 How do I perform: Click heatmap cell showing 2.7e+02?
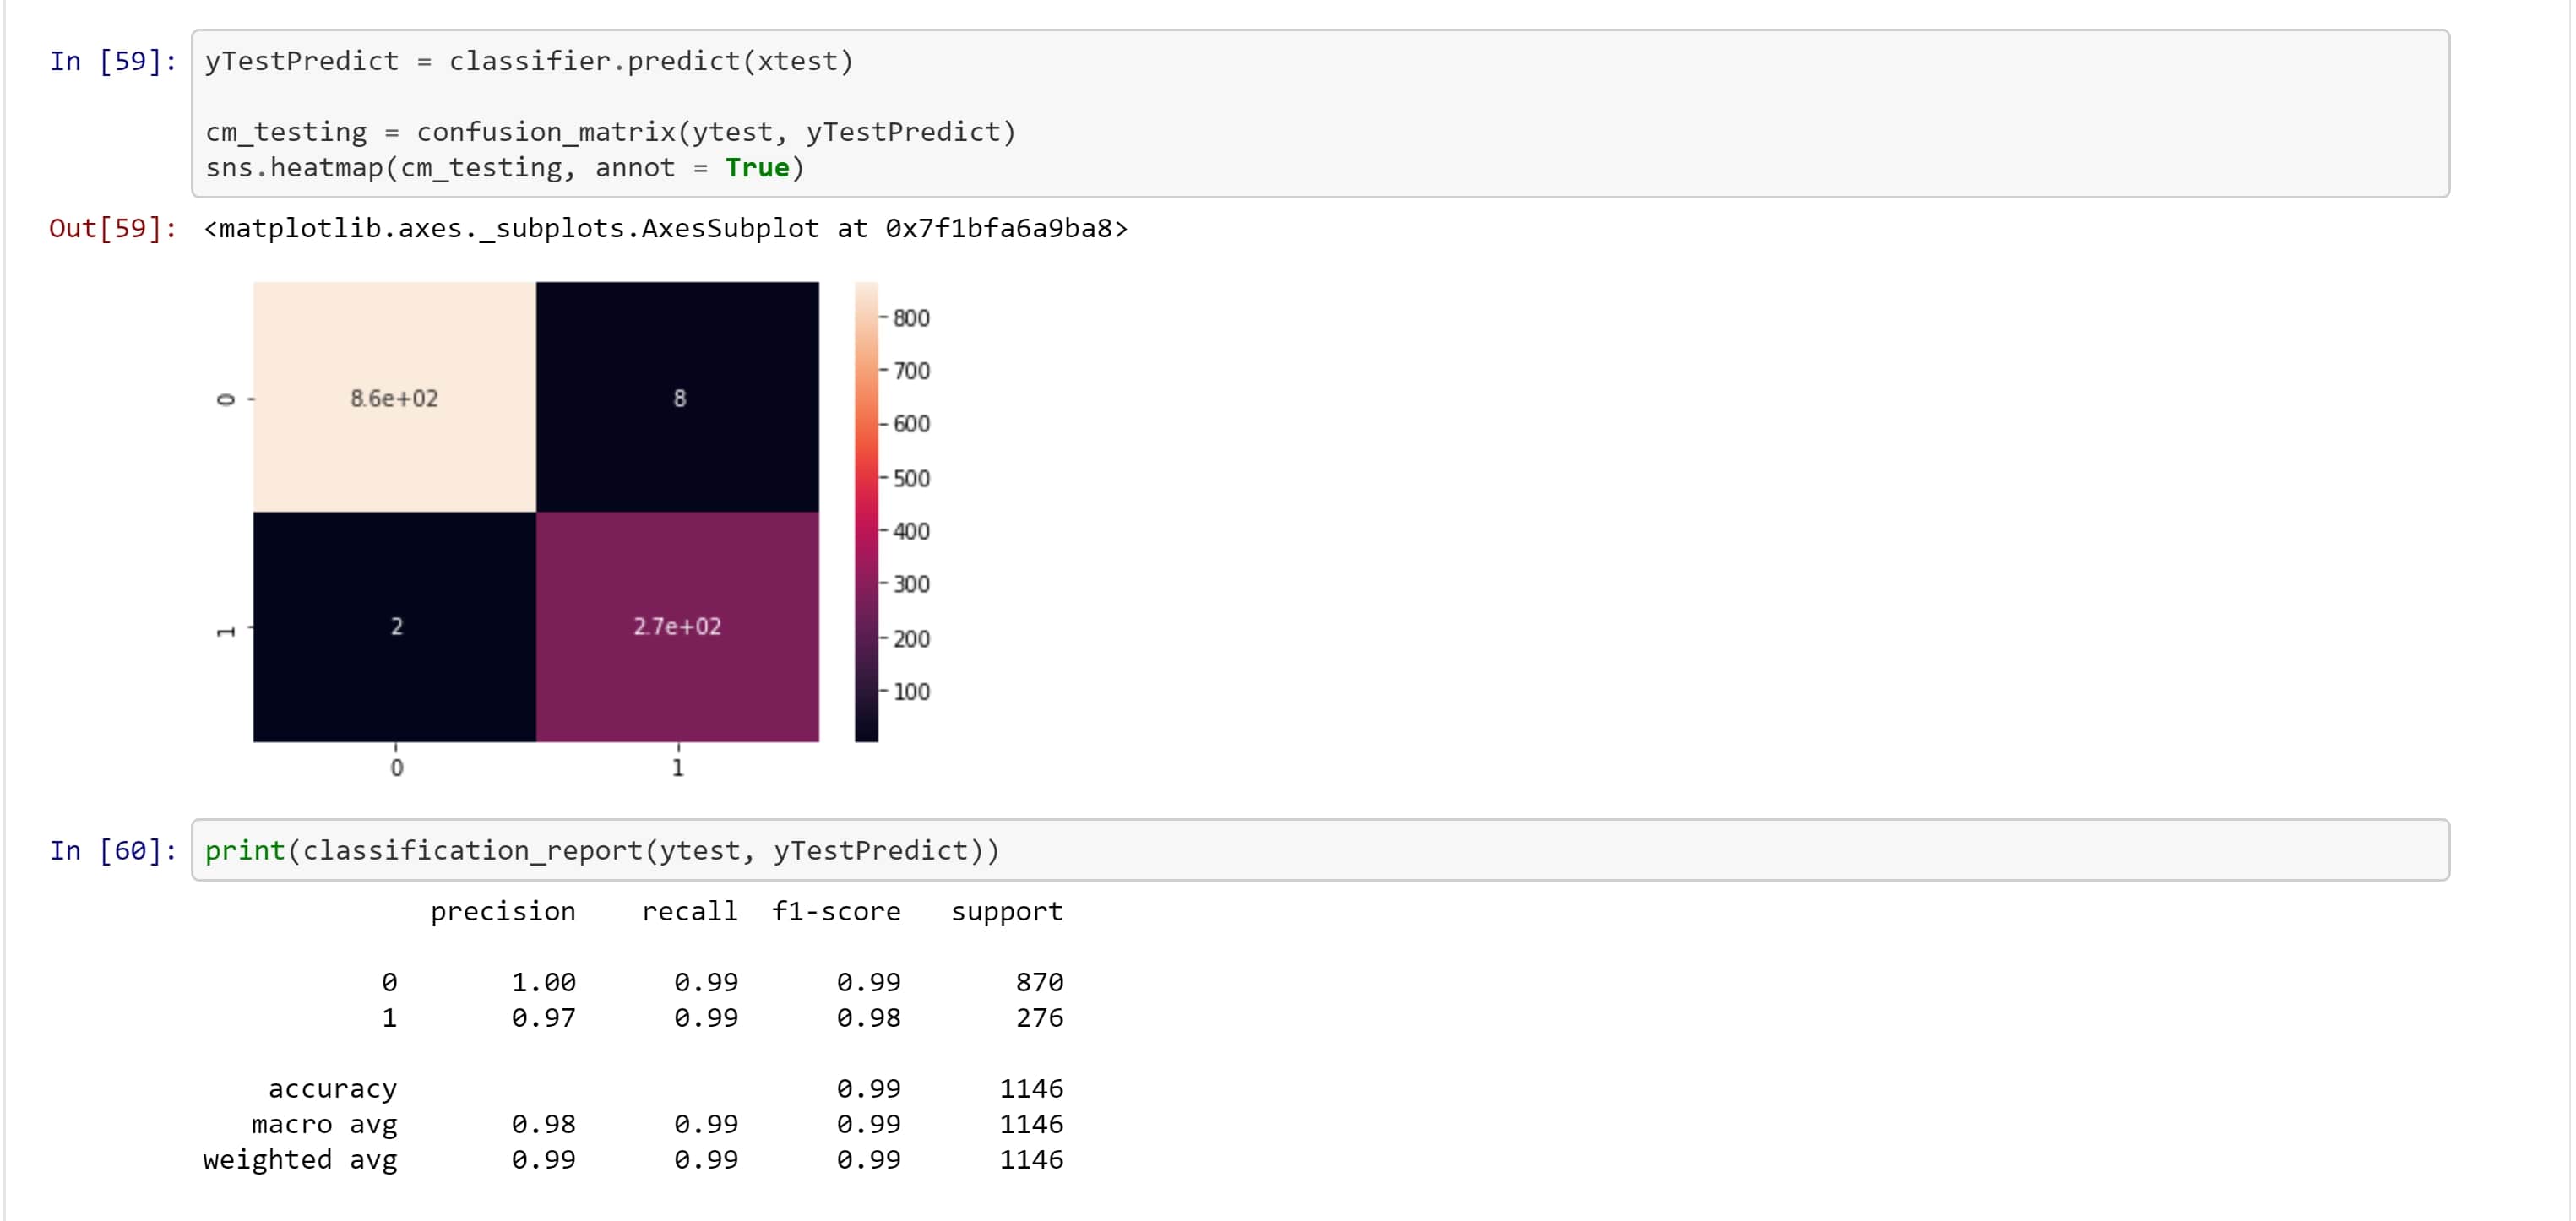pyautogui.click(x=677, y=627)
